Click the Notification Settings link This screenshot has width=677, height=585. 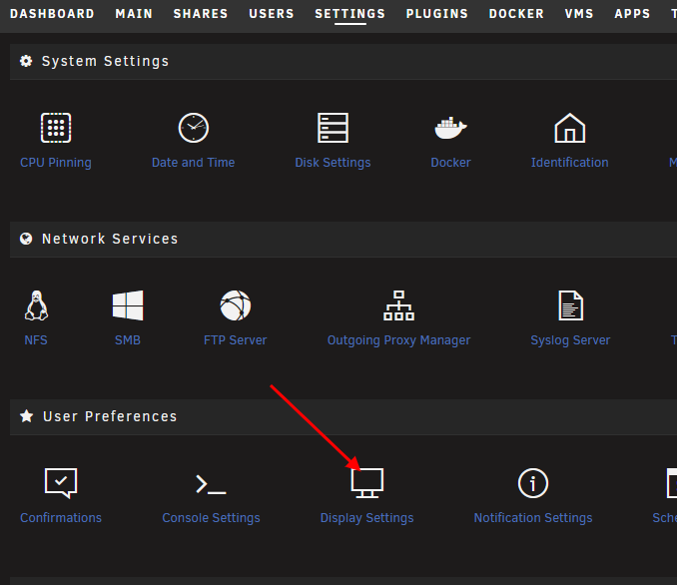tap(533, 518)
